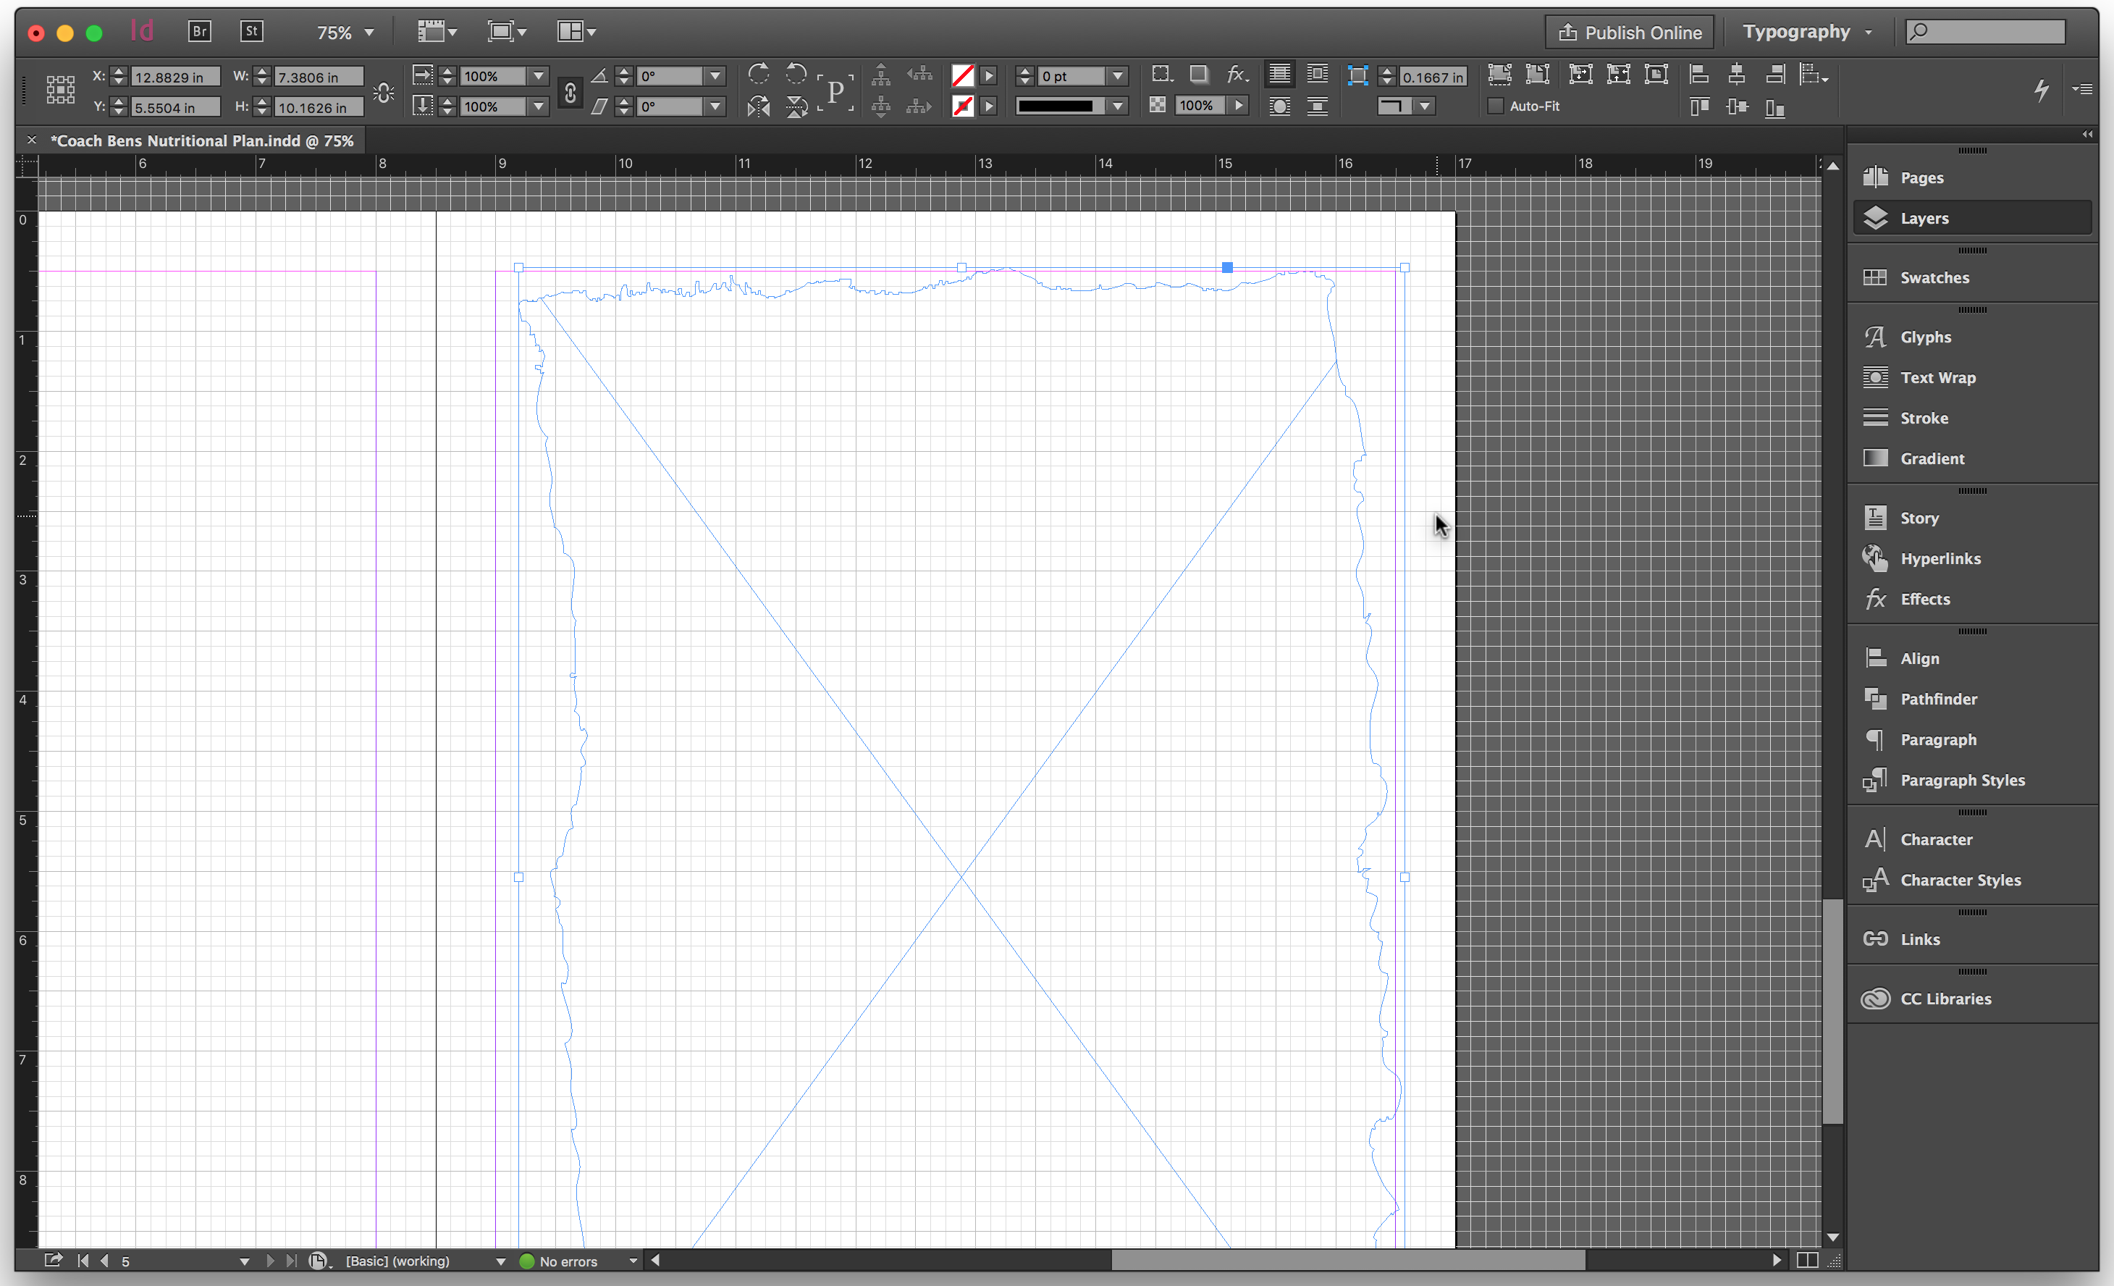Click the search field in application bar
The height and width of the screenshot is (1286, 2114).
point(1984,31)
